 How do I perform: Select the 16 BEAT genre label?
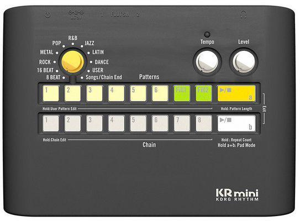click(x=45, y=70)
